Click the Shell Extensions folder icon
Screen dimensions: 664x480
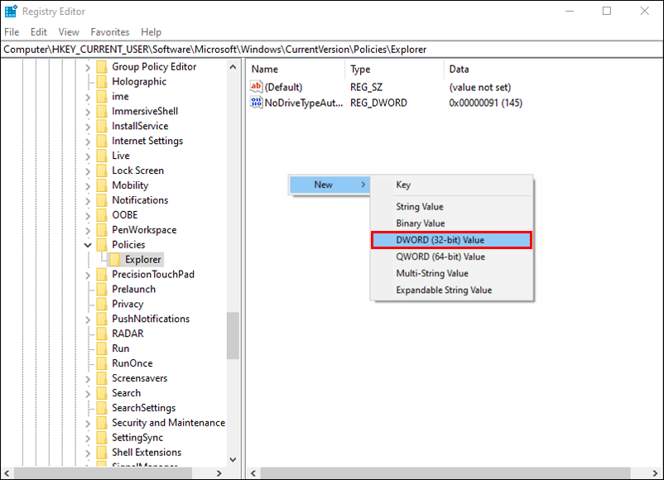coord(102,453)
